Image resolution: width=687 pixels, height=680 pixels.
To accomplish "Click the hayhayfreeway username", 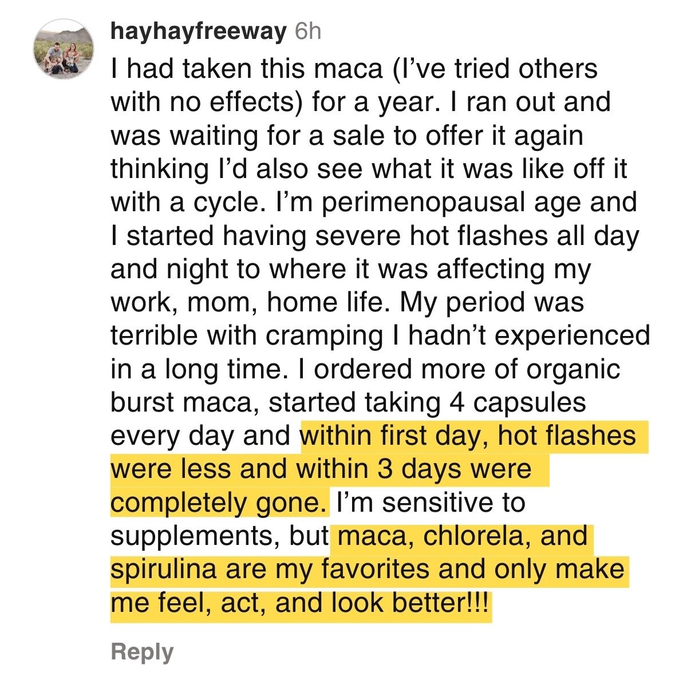I will (x=198, y=32).
